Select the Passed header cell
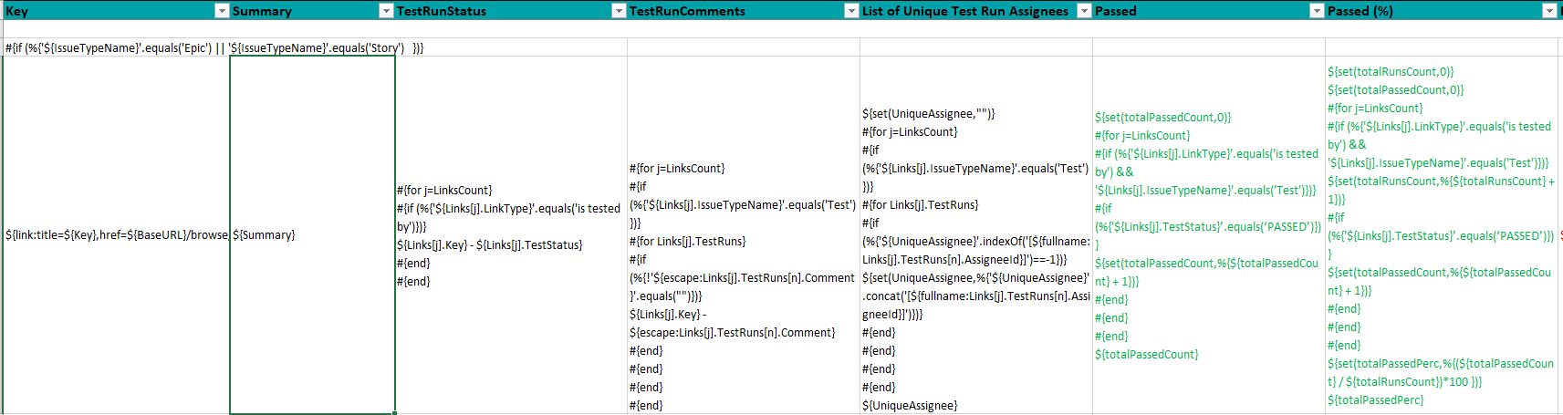Screen dimensions: 1563x415 (x=1209, y=11)
